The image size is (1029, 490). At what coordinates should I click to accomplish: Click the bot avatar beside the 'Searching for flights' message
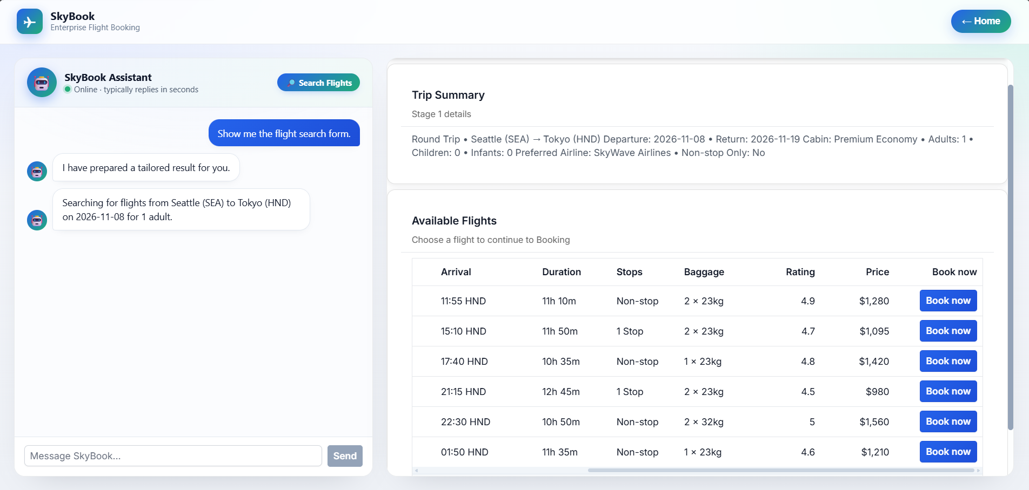37,220
